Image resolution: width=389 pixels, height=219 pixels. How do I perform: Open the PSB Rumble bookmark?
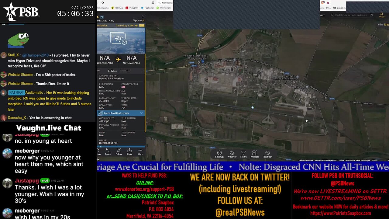(164, 8)
